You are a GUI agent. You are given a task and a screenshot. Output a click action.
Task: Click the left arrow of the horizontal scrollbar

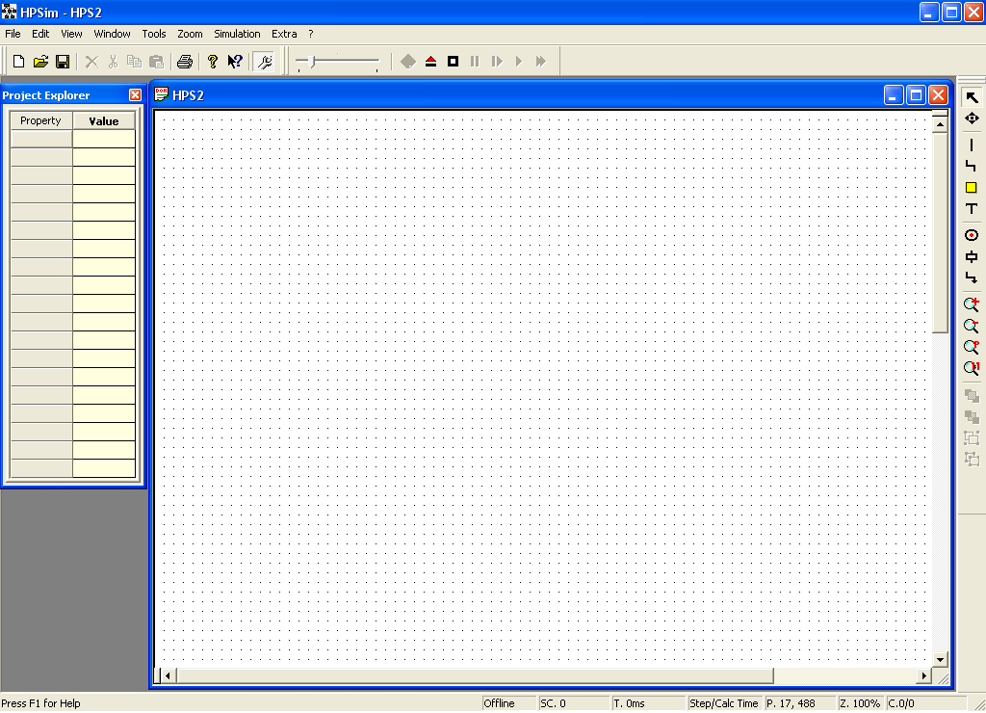[168, 675]
